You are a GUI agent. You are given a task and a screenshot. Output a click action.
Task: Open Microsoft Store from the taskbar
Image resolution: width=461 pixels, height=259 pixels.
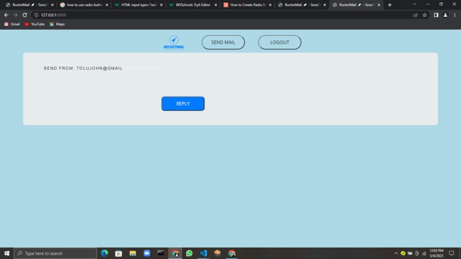[118, 253]
